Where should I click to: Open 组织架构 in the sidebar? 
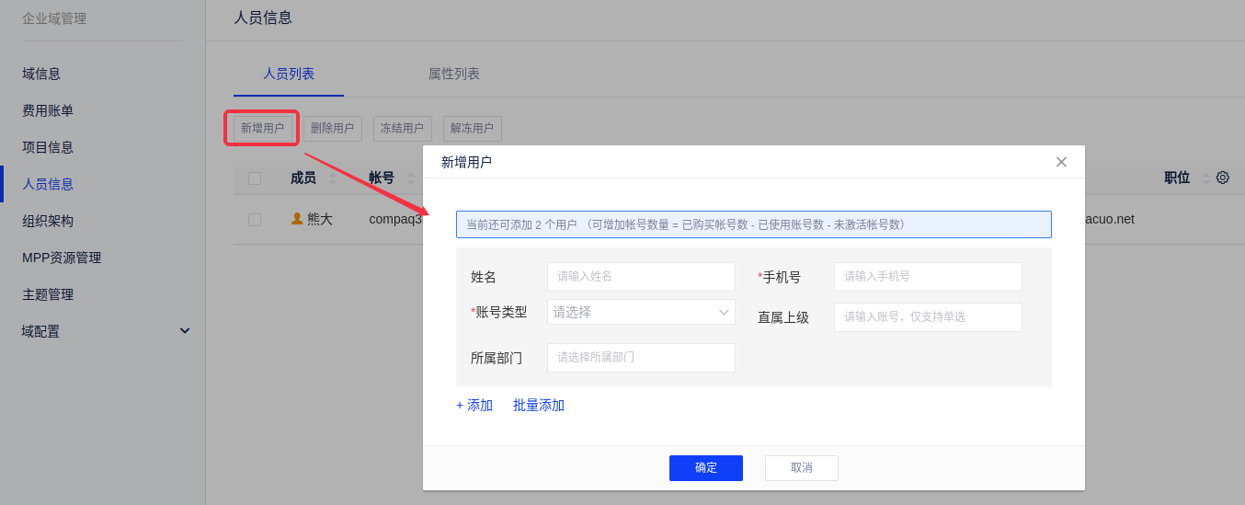[x=48, y=221]
